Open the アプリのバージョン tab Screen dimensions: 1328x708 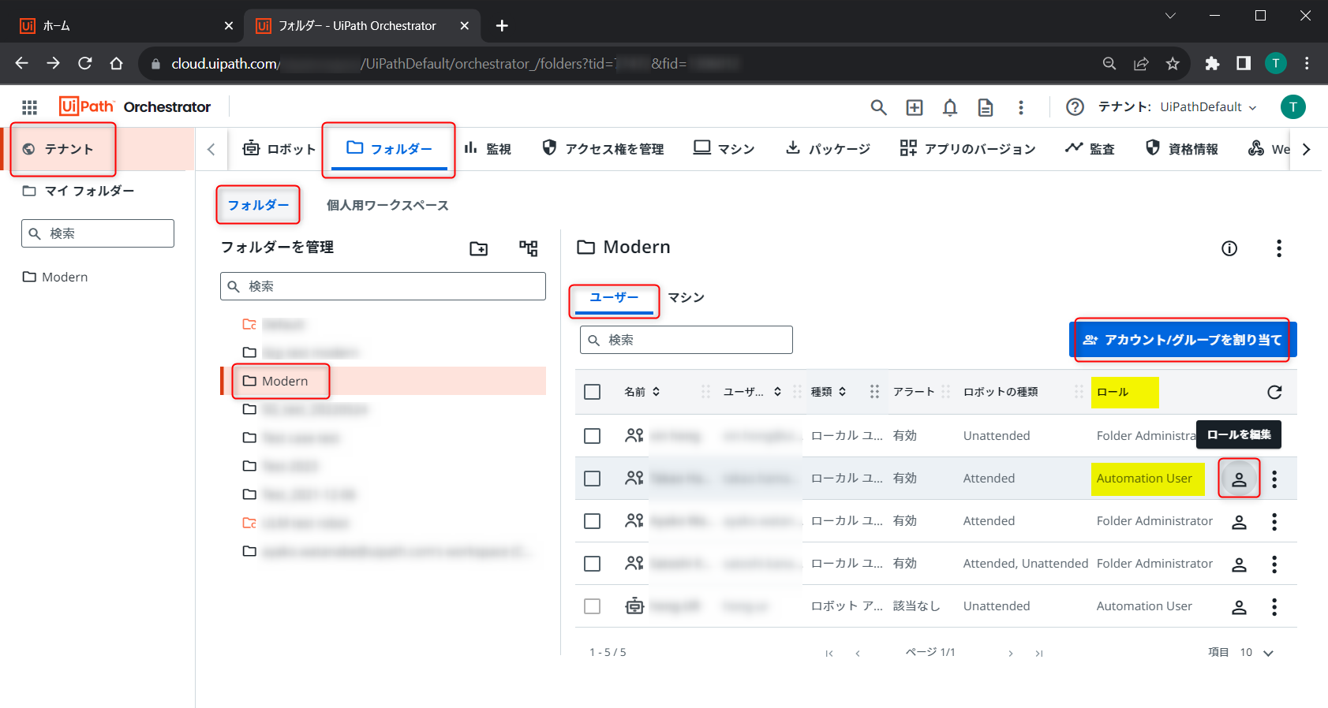[x=967, y=149]
